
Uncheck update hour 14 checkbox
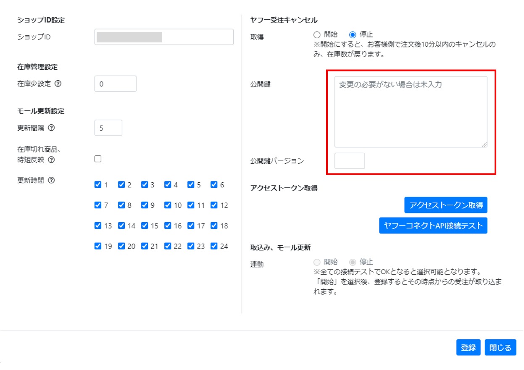click(x=121, y=226)
